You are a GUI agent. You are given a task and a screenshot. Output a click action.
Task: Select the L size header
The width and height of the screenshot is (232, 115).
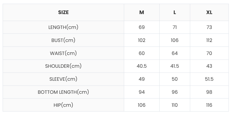[175, 12]
